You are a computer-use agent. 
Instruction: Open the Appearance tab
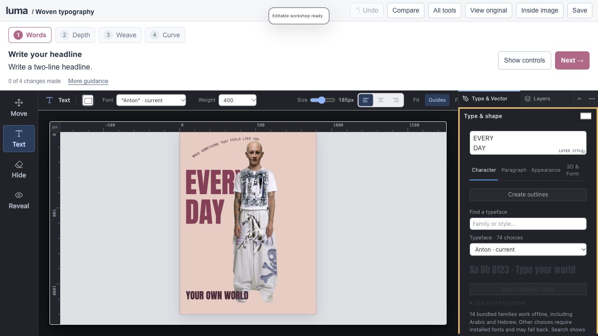coord(546,170)
